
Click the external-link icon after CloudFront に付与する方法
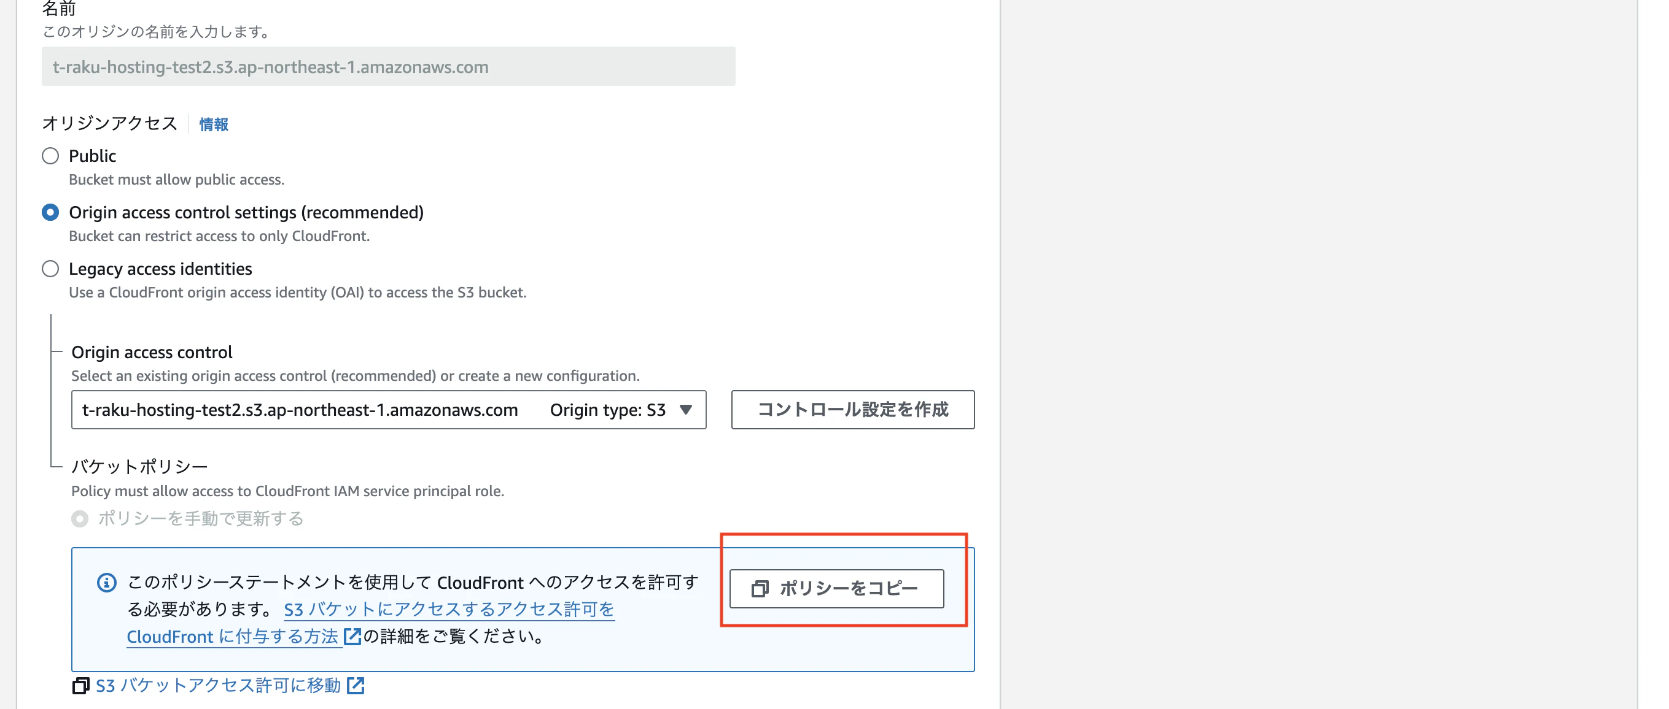point(352,637)
